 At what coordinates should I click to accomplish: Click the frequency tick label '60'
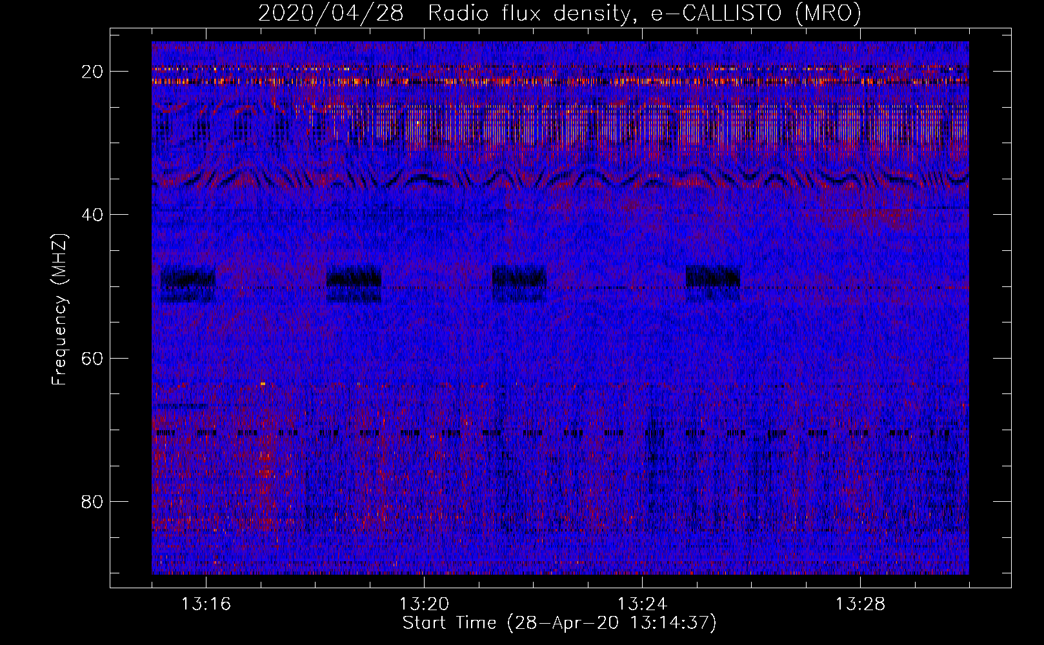click(93, 358)
